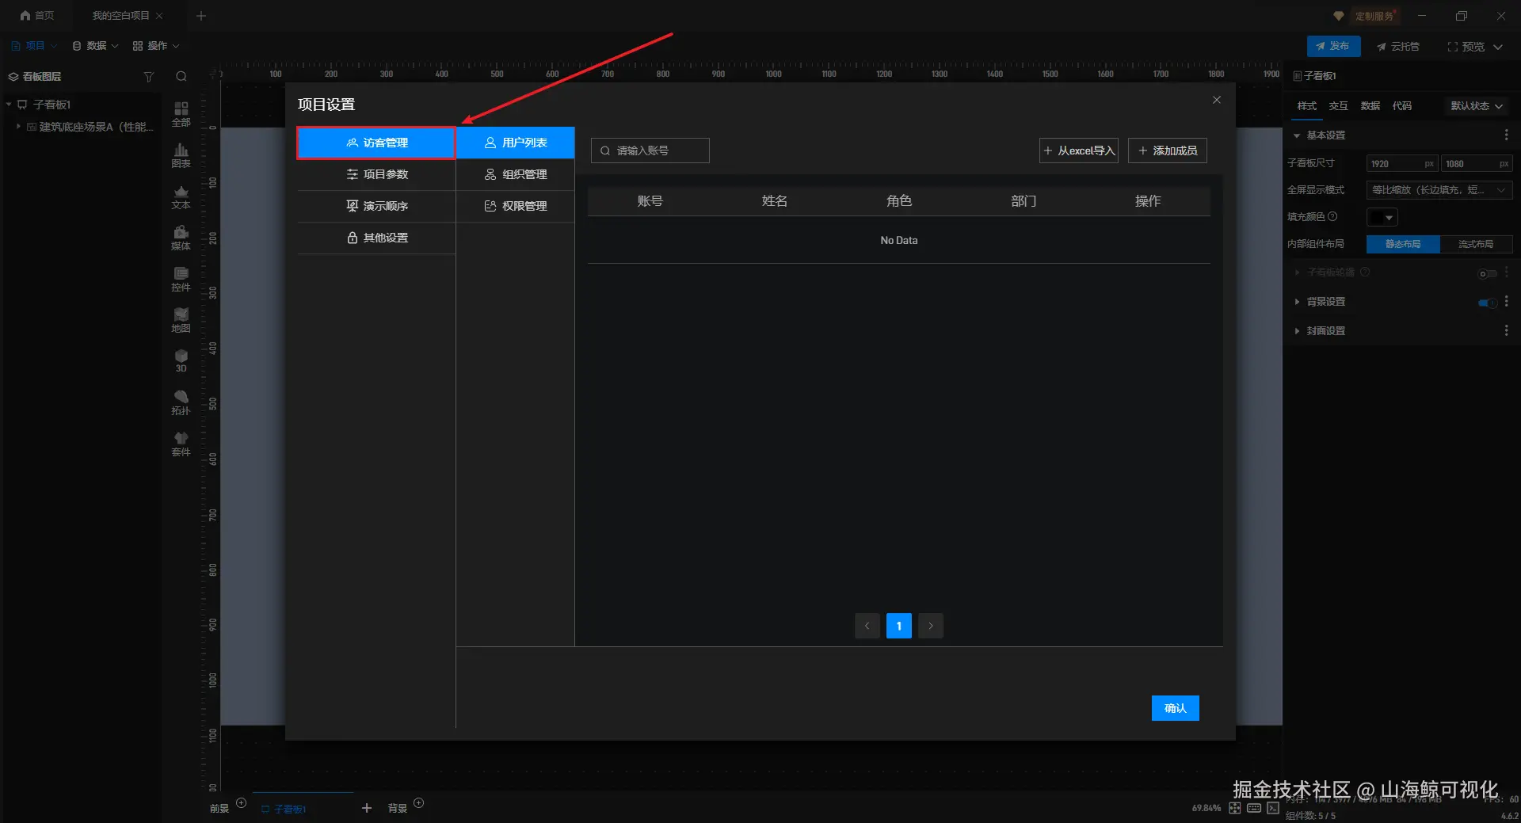Switch to 权限管理 sub-tab
Viewport: 1521px width, 823px height.
[515, 206]
